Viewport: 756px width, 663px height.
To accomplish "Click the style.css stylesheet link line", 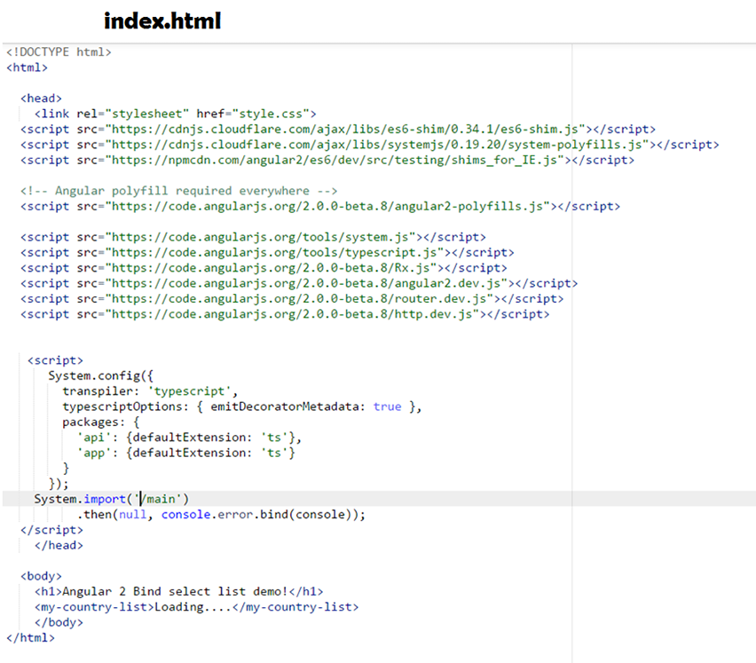I will 176,114.
